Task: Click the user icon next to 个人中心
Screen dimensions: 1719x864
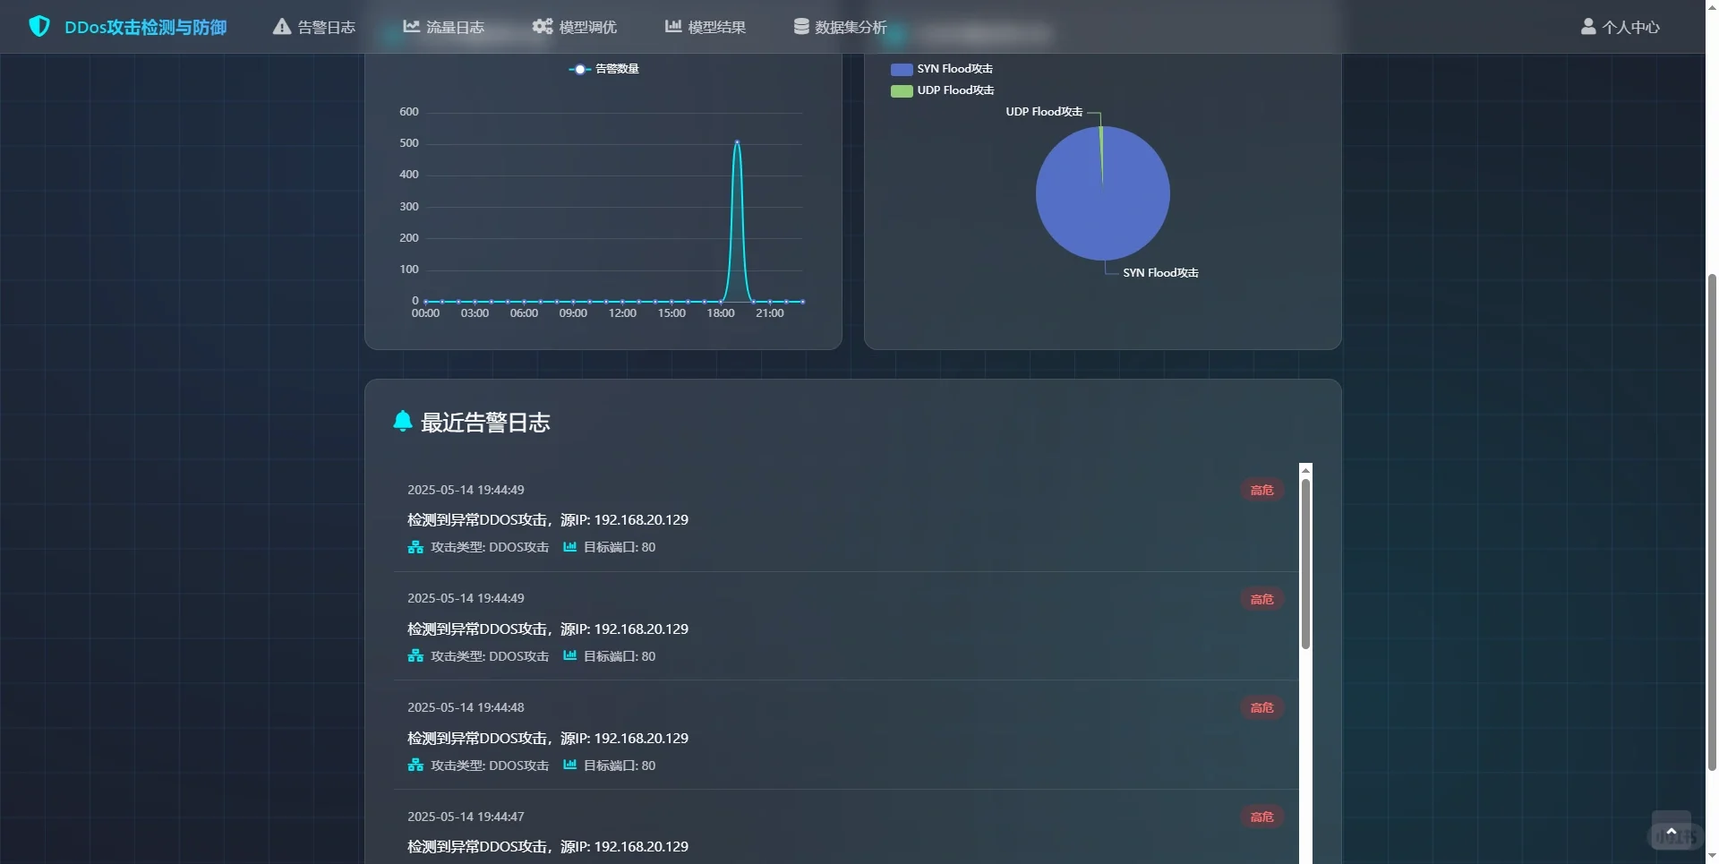Action: (x=1588, y=27)
